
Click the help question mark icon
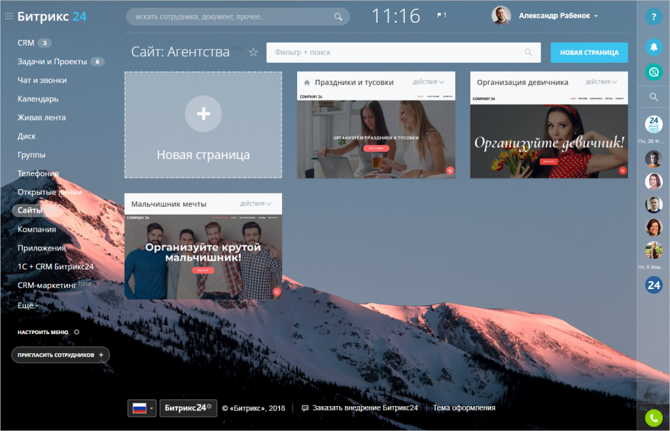click(653, 18)
